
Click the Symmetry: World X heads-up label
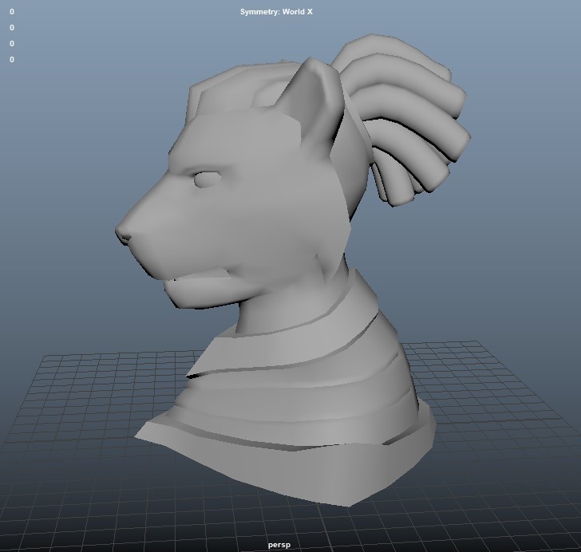pyautogui.click(x=276, y=12)
